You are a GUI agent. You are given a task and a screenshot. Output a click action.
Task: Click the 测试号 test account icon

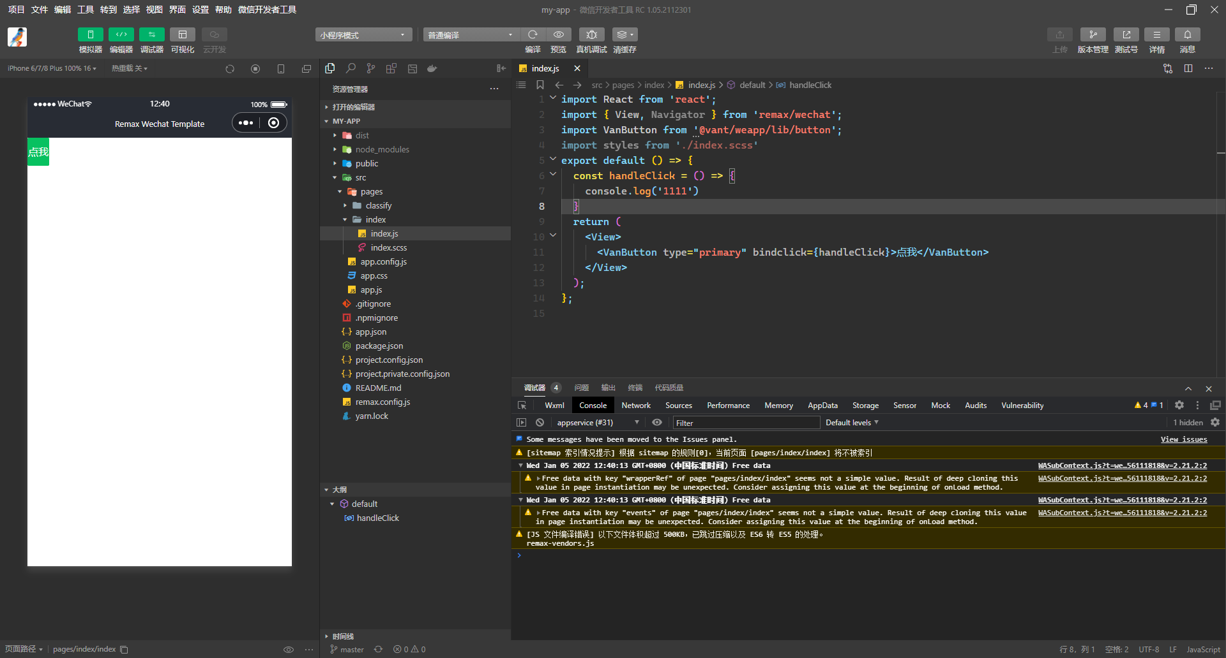tap(1126, 34)
